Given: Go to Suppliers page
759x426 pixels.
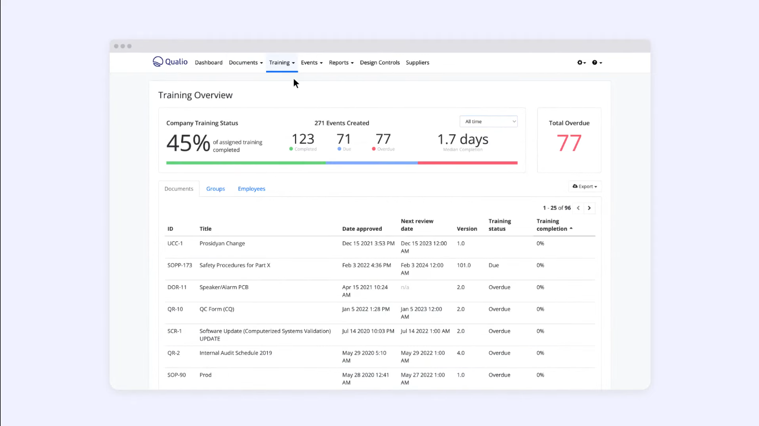Looking at the screenshot, I should (x=417, y=63).
